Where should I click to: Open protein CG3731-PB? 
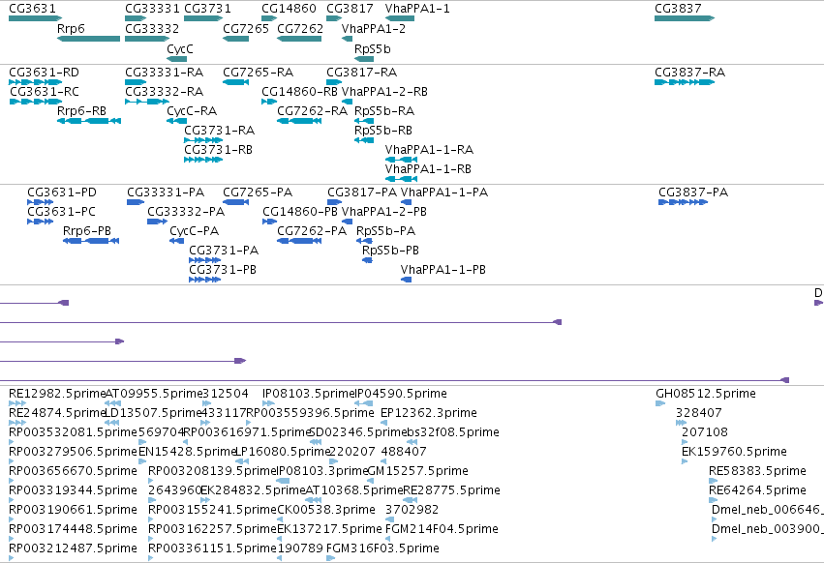click(x=223, y=270)
